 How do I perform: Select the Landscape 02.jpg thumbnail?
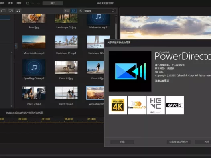click(66, 18)
